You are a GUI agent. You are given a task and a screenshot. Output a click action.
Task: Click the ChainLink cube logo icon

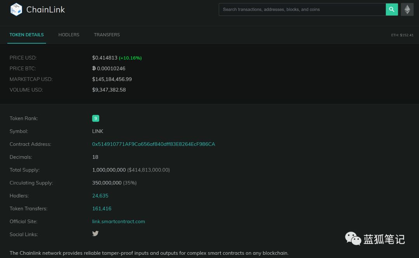click(16, 9)
